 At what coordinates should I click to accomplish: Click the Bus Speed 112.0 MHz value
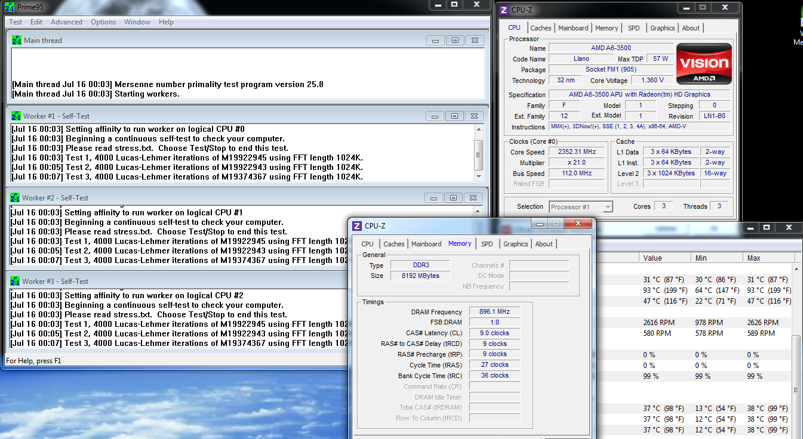[577, 173]
